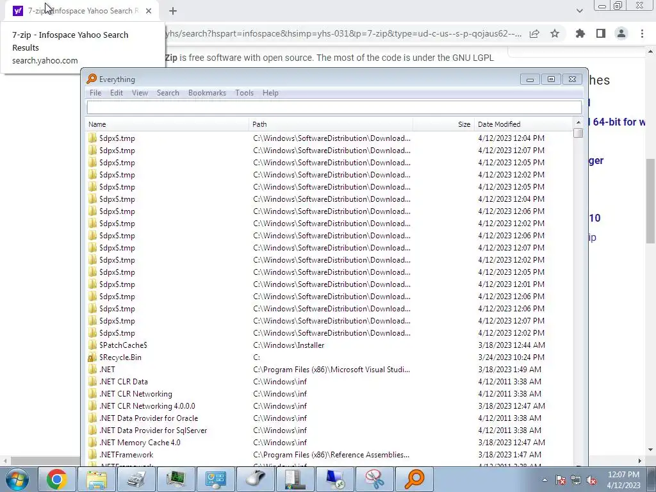
Task: Bookmark this page with the star icon
Action: (555, 33)
